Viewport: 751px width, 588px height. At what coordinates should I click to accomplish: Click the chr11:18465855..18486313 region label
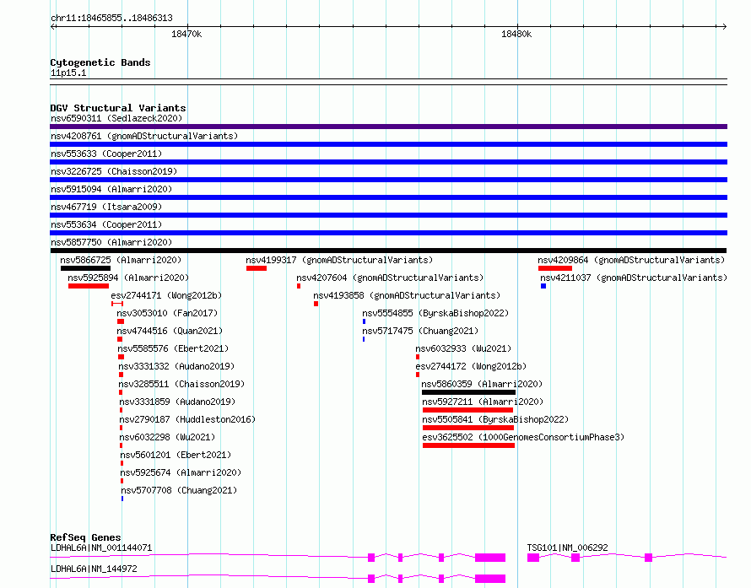[x=111, y=19]
